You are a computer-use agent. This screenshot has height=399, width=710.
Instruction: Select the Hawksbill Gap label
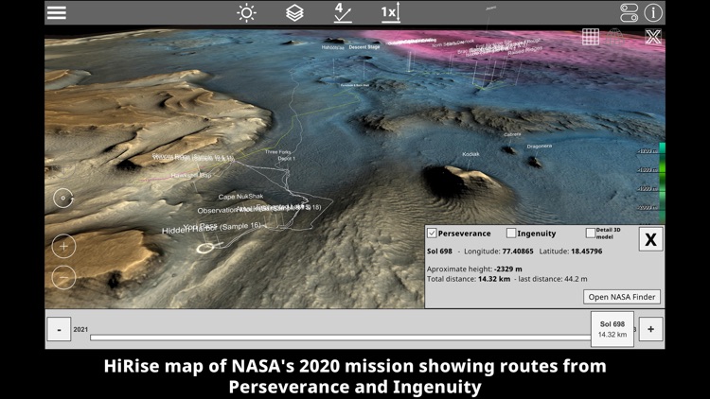pyautogui.click(x=190, y=175)
